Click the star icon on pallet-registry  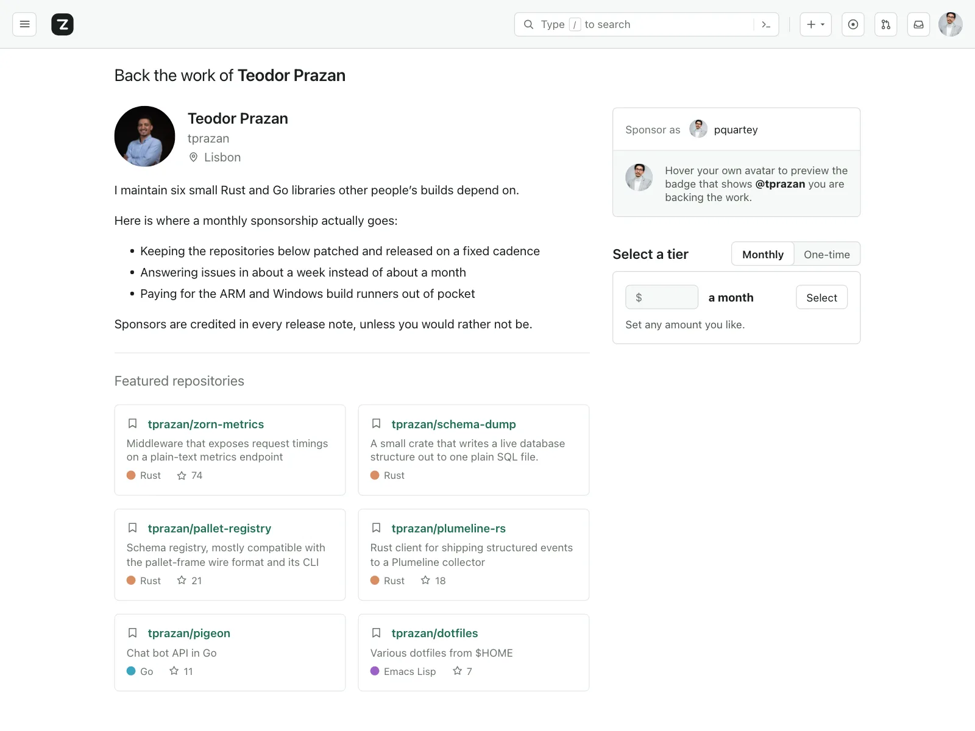(x=182, y=581)
